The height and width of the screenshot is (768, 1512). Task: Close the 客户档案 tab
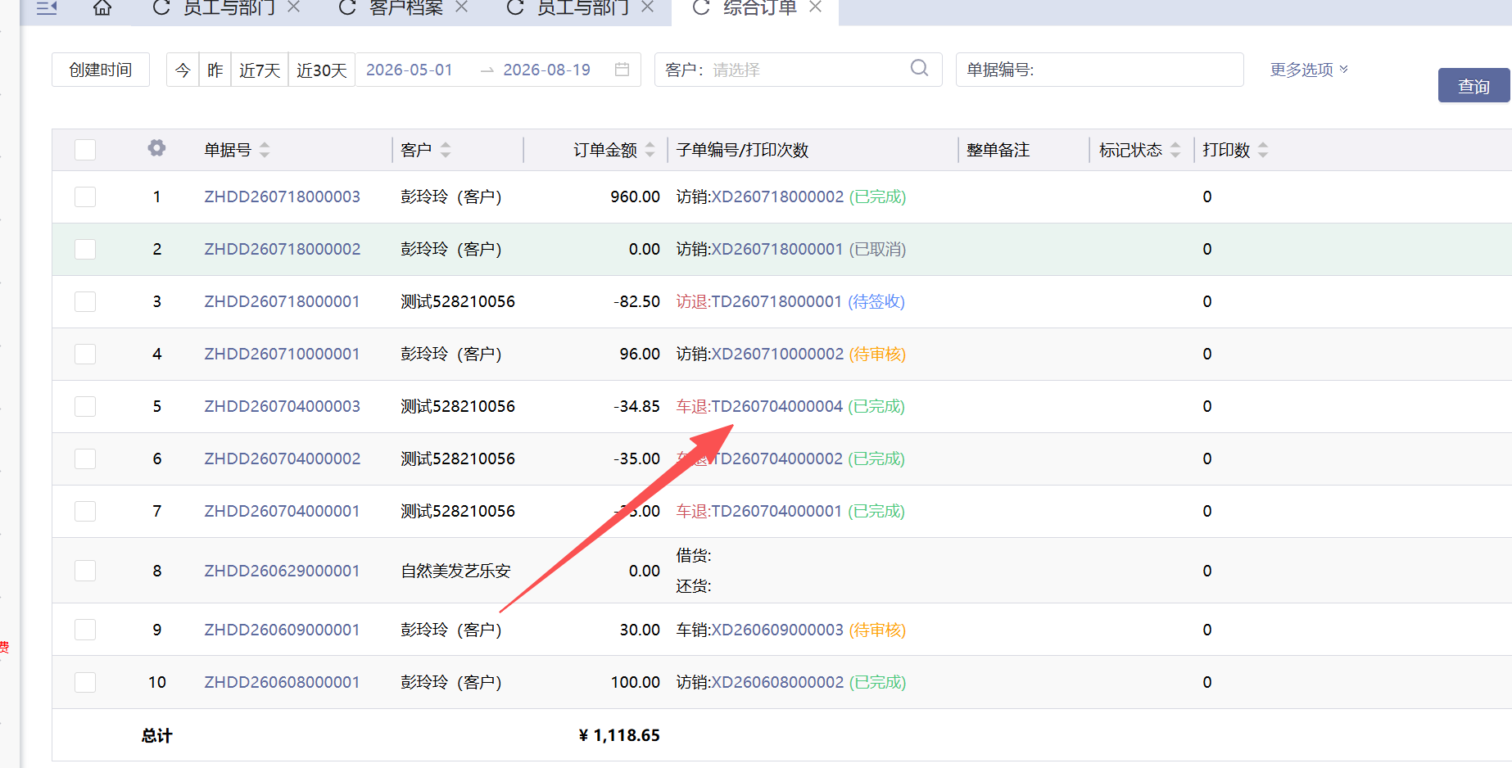pos(461,7)
